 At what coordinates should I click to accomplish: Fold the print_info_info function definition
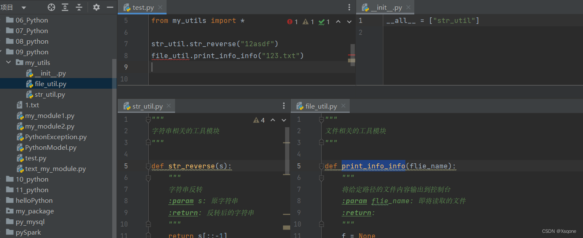pos(322,166)
